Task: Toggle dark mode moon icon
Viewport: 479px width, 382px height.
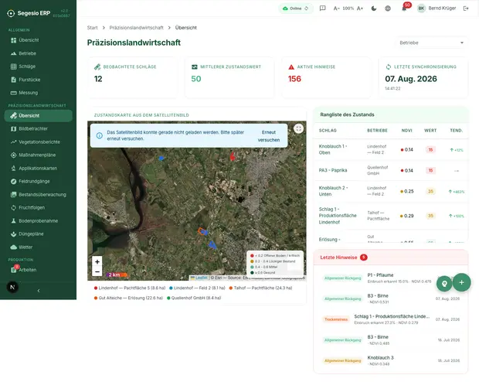Action: (x=374, y=9)
